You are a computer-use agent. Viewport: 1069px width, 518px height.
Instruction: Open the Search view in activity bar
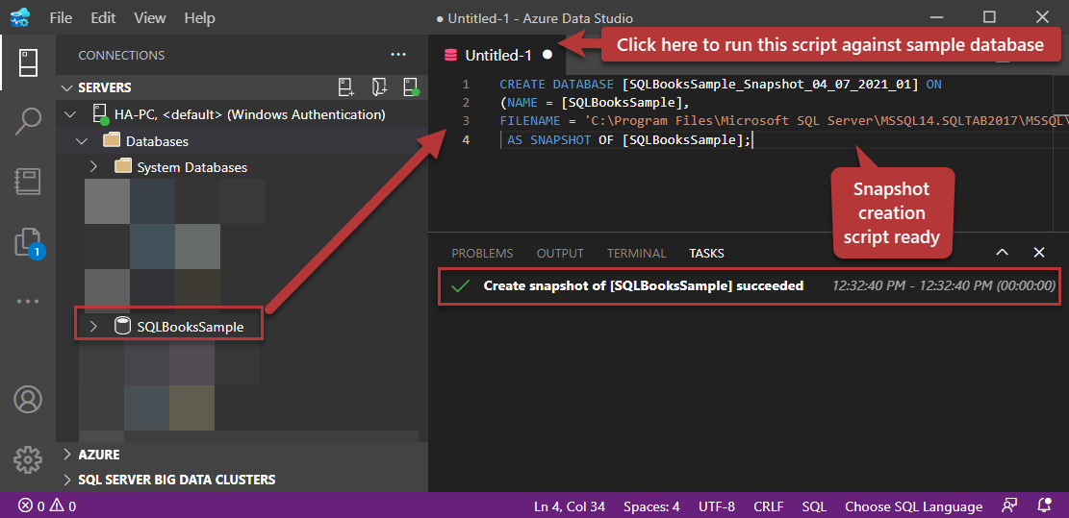pos(27,121)
